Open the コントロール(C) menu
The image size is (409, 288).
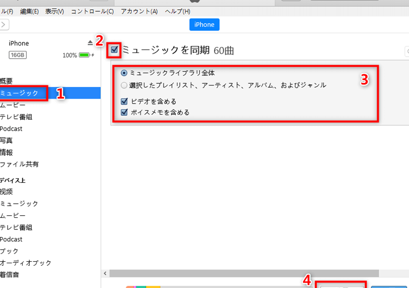tap(92, 11)
